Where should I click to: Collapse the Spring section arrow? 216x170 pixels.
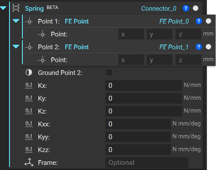click(x=3, y=8)
